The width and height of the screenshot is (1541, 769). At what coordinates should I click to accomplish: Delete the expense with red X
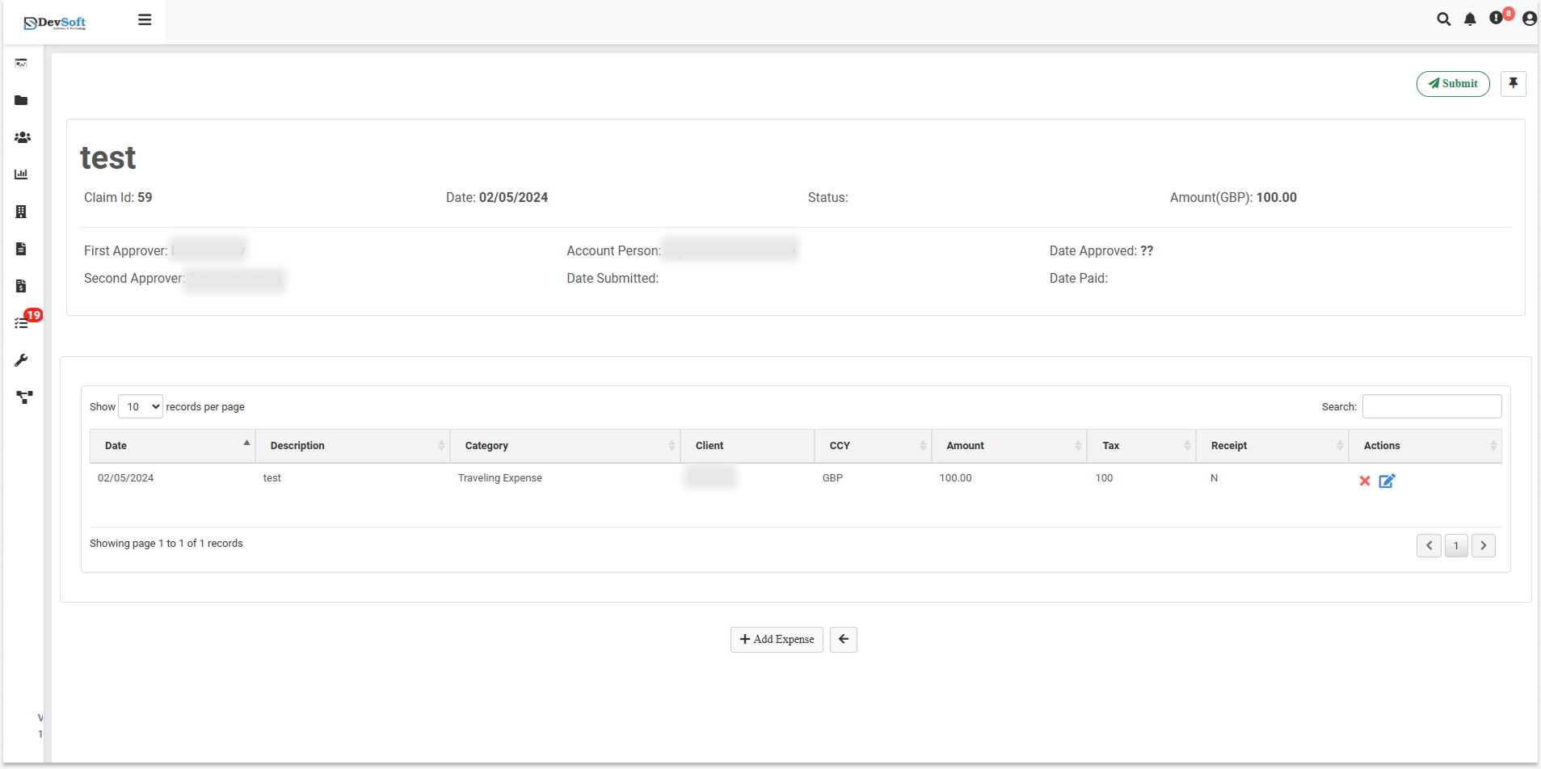[1365, 481]
